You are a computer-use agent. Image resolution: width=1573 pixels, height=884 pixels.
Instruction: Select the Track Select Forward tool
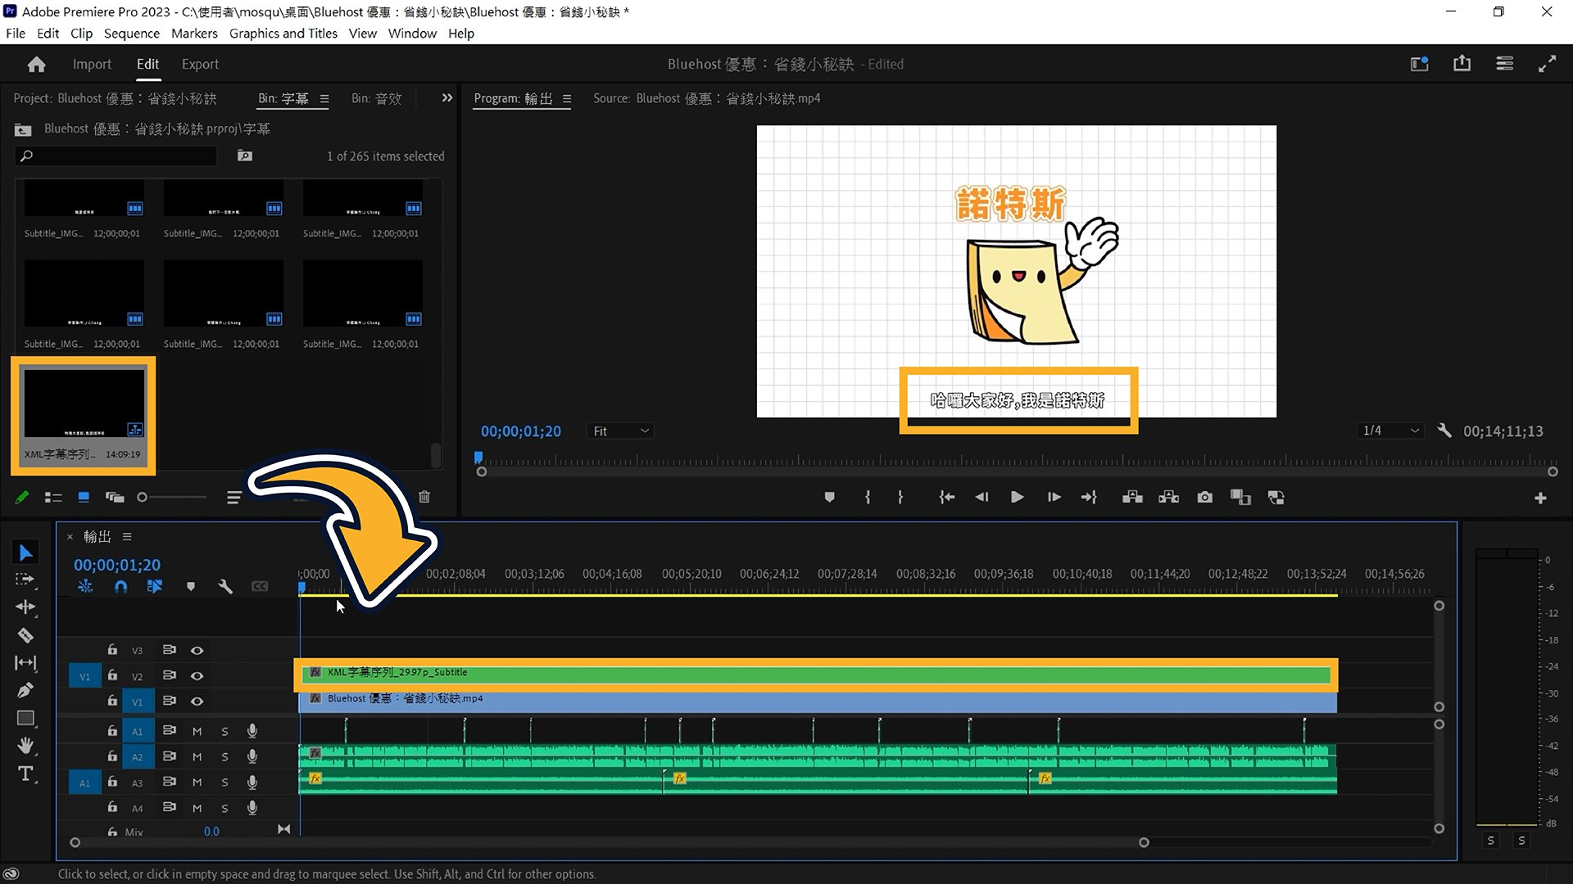25,580
